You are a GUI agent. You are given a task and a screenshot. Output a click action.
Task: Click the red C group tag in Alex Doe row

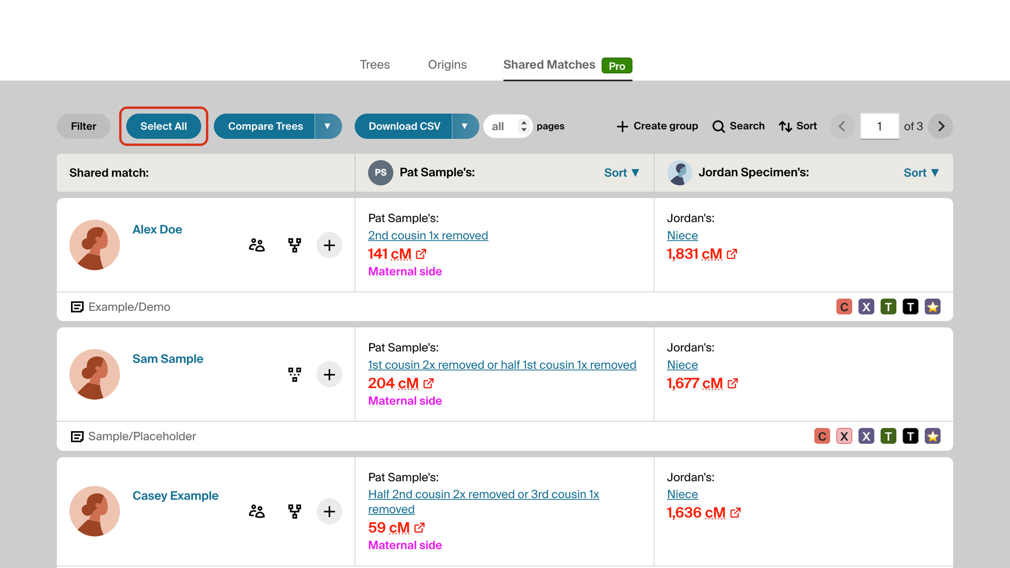(x=844, y=307)
